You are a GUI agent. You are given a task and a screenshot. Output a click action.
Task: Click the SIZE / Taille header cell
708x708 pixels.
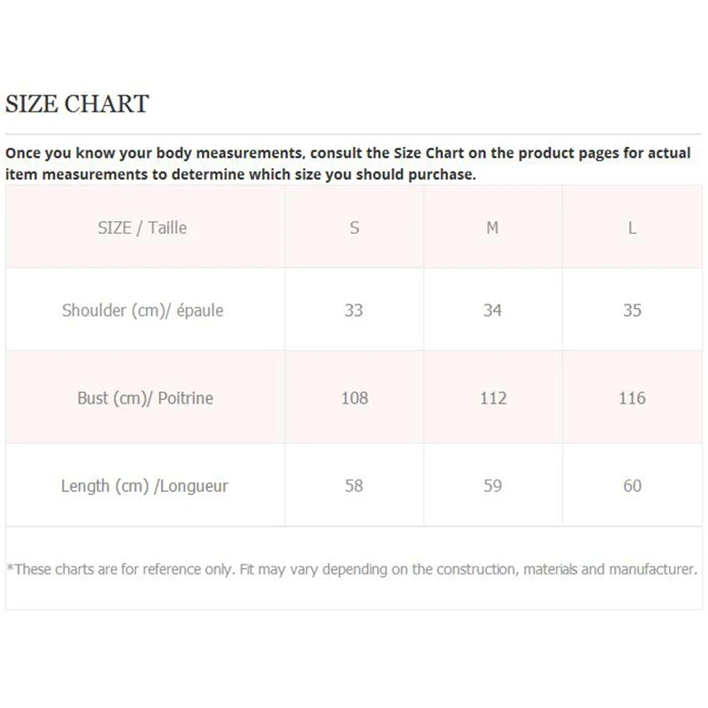click(x=142, y=227)
